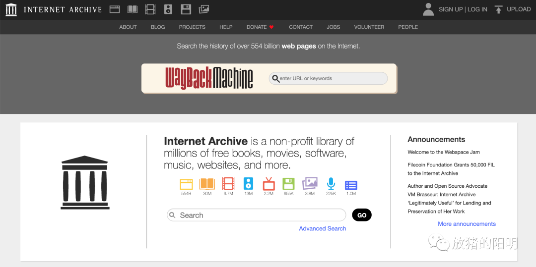536x267 pixels.
Task: Open the green floppy software icon, 655K
Action: coord(288,184)
